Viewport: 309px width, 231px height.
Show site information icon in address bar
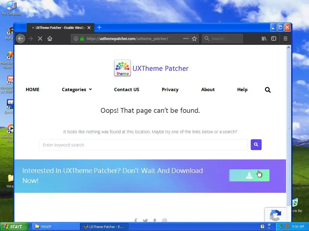point(76,38)
